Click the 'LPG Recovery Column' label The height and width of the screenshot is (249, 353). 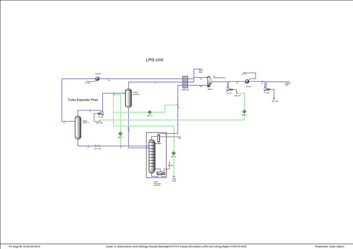pyautogui.click(x=157, y=183)
